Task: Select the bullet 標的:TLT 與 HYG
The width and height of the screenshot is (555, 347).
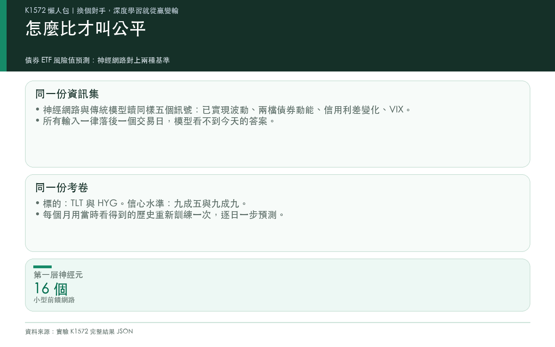Action: [142, 203]
